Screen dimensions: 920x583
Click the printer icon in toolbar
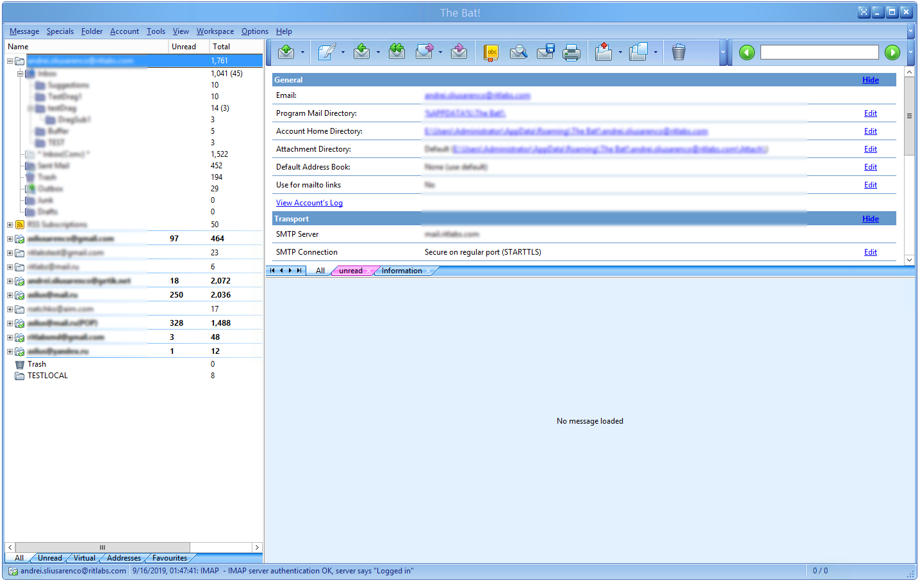571,52
